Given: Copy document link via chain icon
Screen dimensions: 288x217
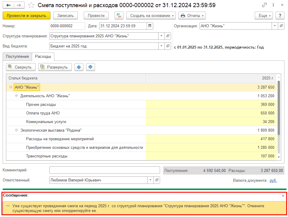Looking at the screenshot, I should [264, 5].
